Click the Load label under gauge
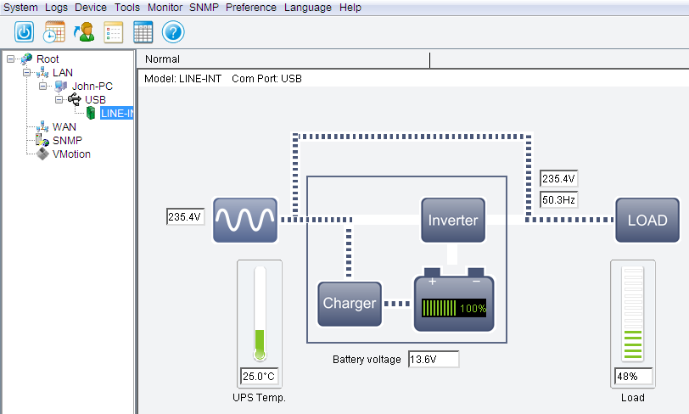Viewport: 689px width, 414px height. [633, 398]
